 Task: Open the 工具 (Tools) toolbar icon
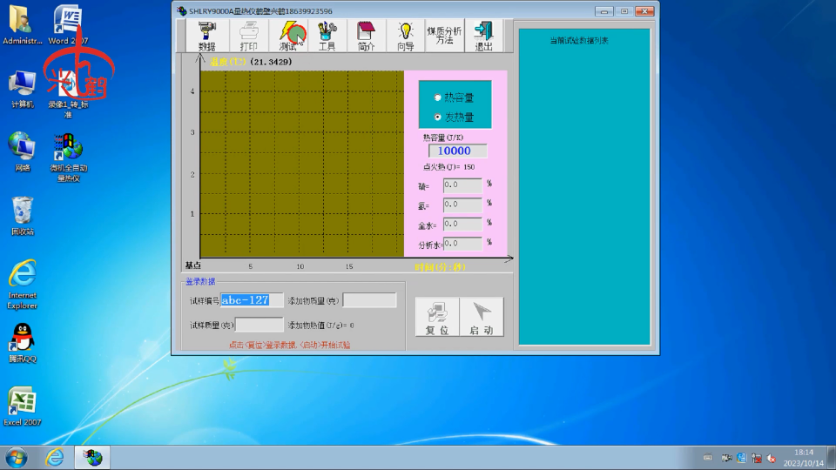coord(327,36)
